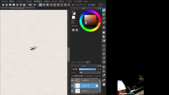
Task: Select the Magic Wand tool
Action: pyautogui.click(x=104, y=54)
